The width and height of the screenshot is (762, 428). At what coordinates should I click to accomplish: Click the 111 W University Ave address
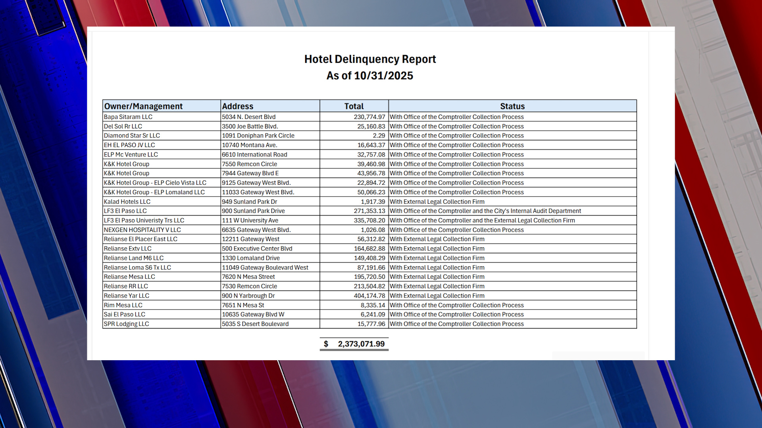tap(250, 220)
